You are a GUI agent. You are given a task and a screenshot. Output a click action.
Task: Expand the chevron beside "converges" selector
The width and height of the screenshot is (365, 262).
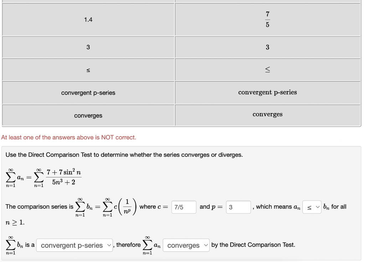pos(206,245)
